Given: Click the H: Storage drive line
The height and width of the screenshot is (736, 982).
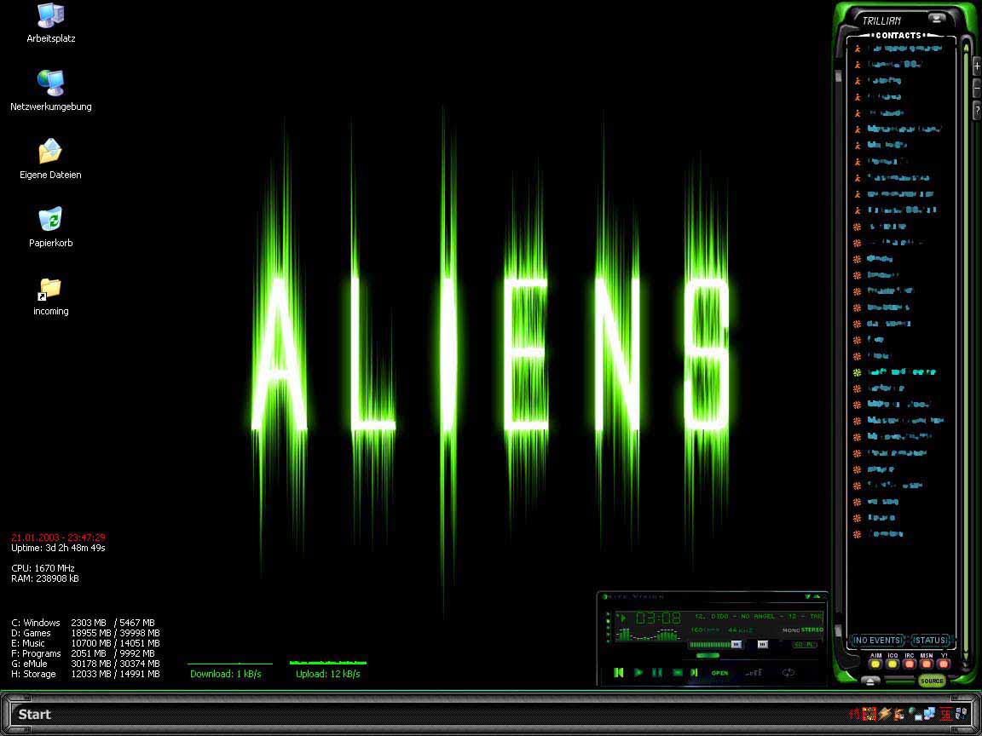Looking at the screenshot, I should 85,674.
